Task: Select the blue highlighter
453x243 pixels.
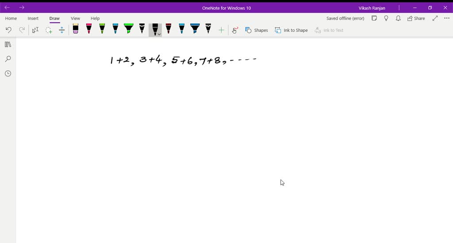Action: tap(195, 29)
